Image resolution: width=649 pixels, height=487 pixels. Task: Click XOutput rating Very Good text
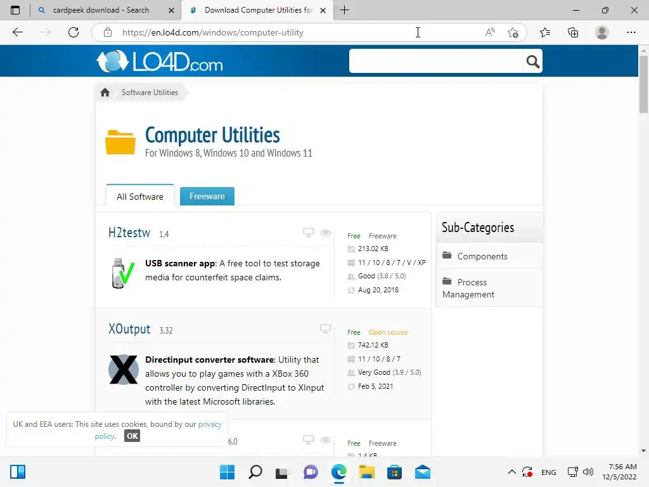[x=389, y=372]
